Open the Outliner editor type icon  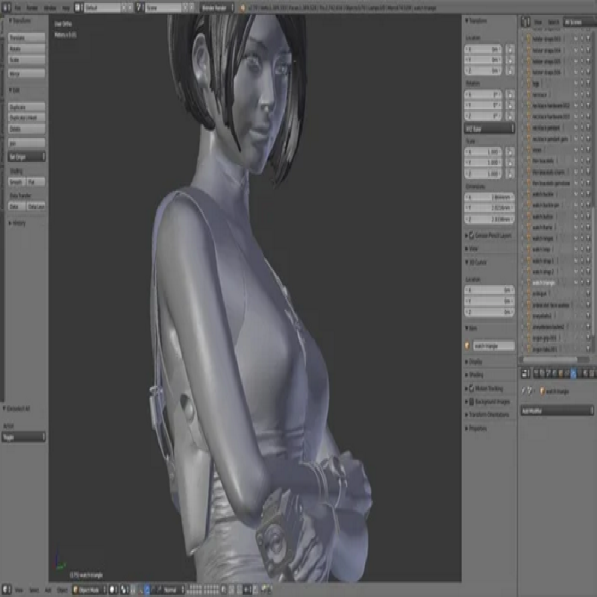click(x=526, y=22)
